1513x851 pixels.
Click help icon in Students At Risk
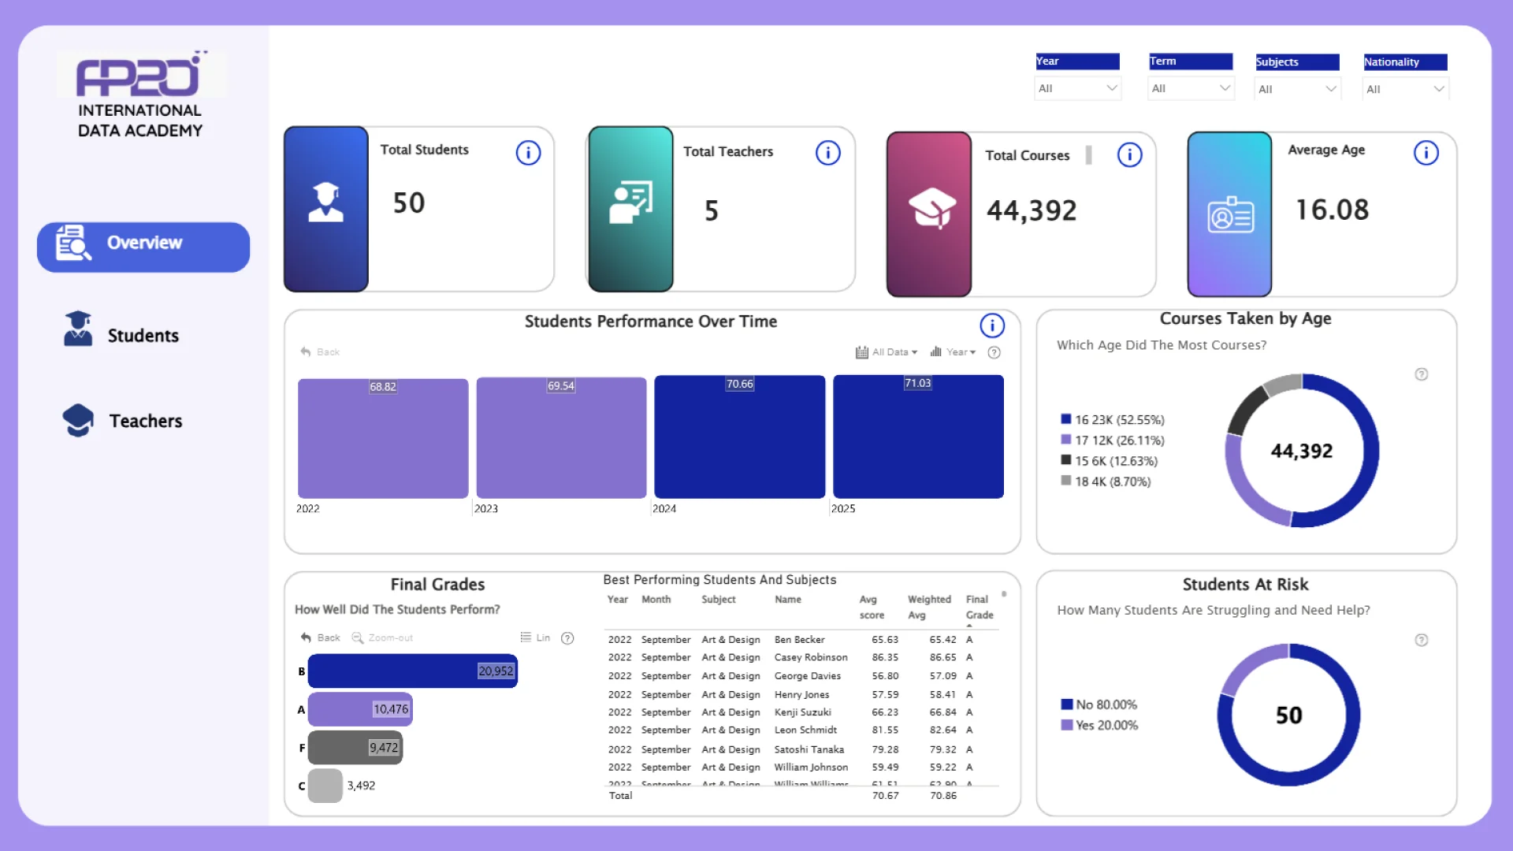click(1421, 640)
